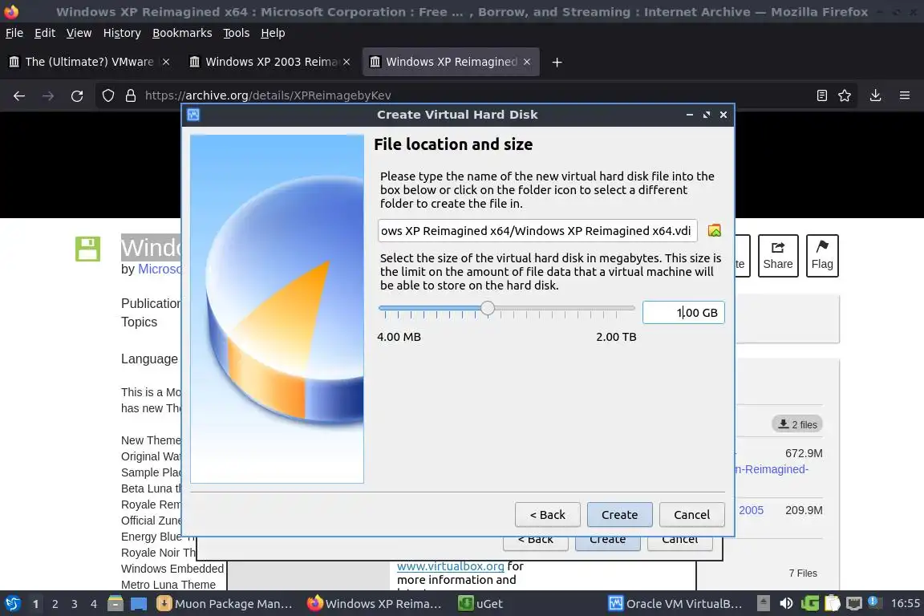
Task: Click the clipboard tray icon
Action: [832, 604]
